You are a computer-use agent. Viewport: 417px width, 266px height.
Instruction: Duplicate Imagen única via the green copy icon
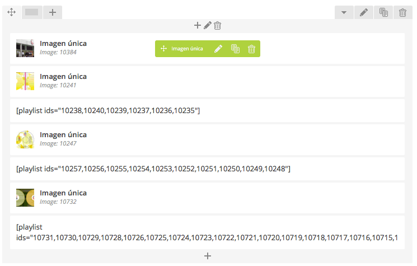tap(235, 49)
